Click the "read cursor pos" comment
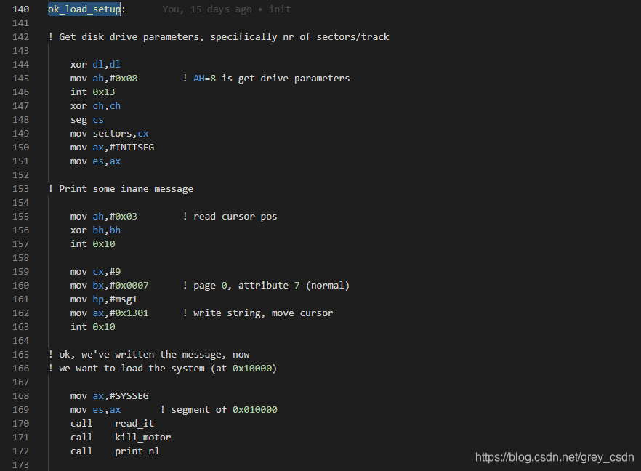 click(x=231, y=216)
